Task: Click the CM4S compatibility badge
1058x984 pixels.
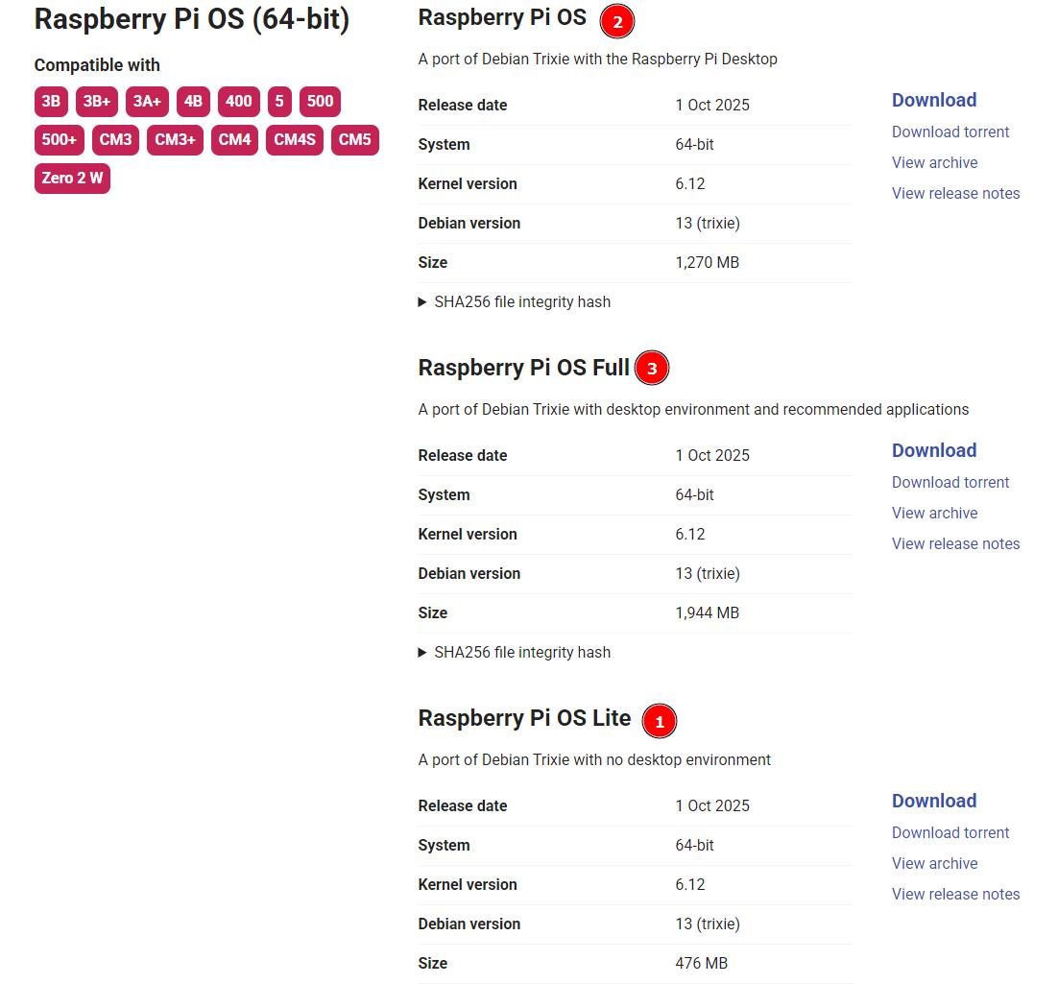Action: [x=294, y=139]
